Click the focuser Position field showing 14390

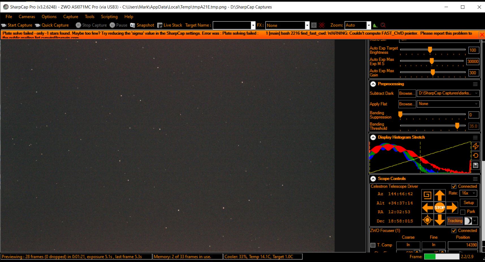pyautogui.click(x=463, y=245)
